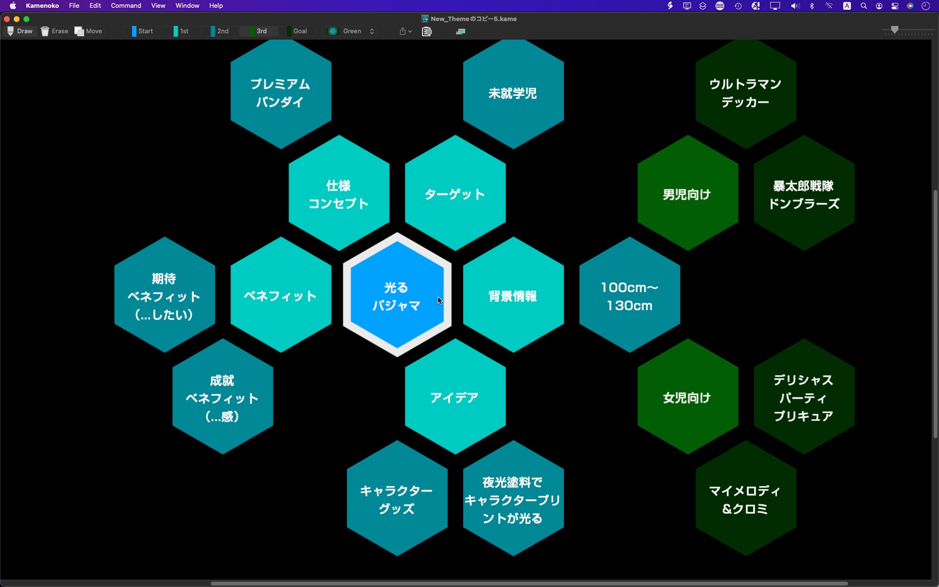Open the Command menu
This screenshot has width=939, height=587.
pos(125,5)
